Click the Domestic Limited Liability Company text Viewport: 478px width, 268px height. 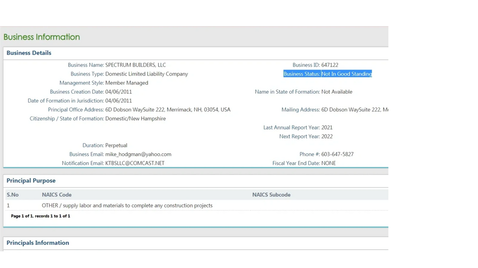(146, 74)
